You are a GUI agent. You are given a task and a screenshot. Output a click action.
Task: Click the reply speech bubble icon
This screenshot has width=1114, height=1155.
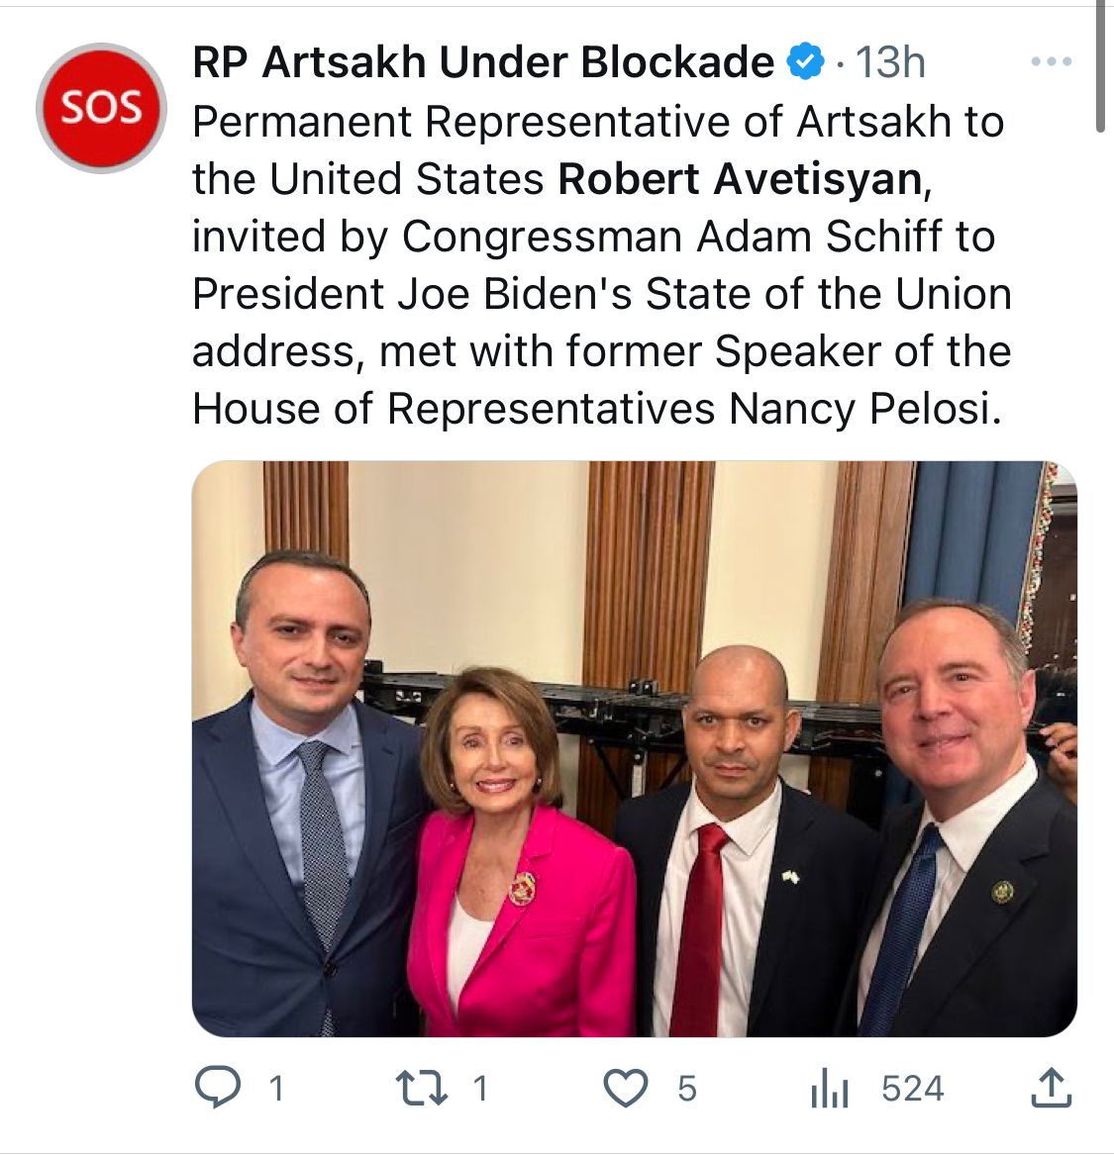[x=217, y=1089]
